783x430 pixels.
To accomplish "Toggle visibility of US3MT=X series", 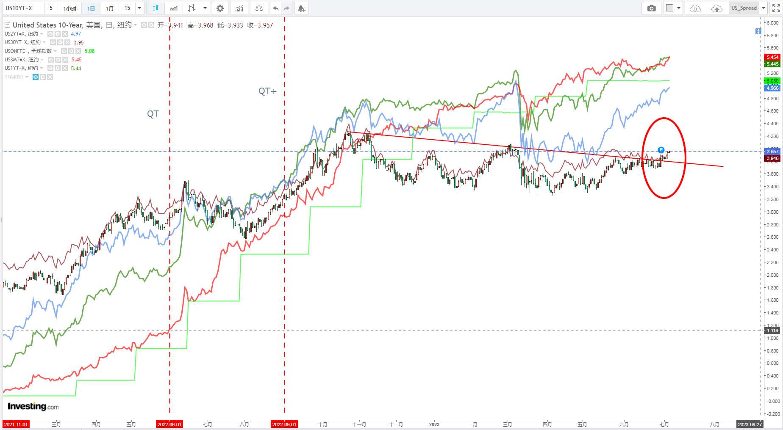I will tap(51, 60).
